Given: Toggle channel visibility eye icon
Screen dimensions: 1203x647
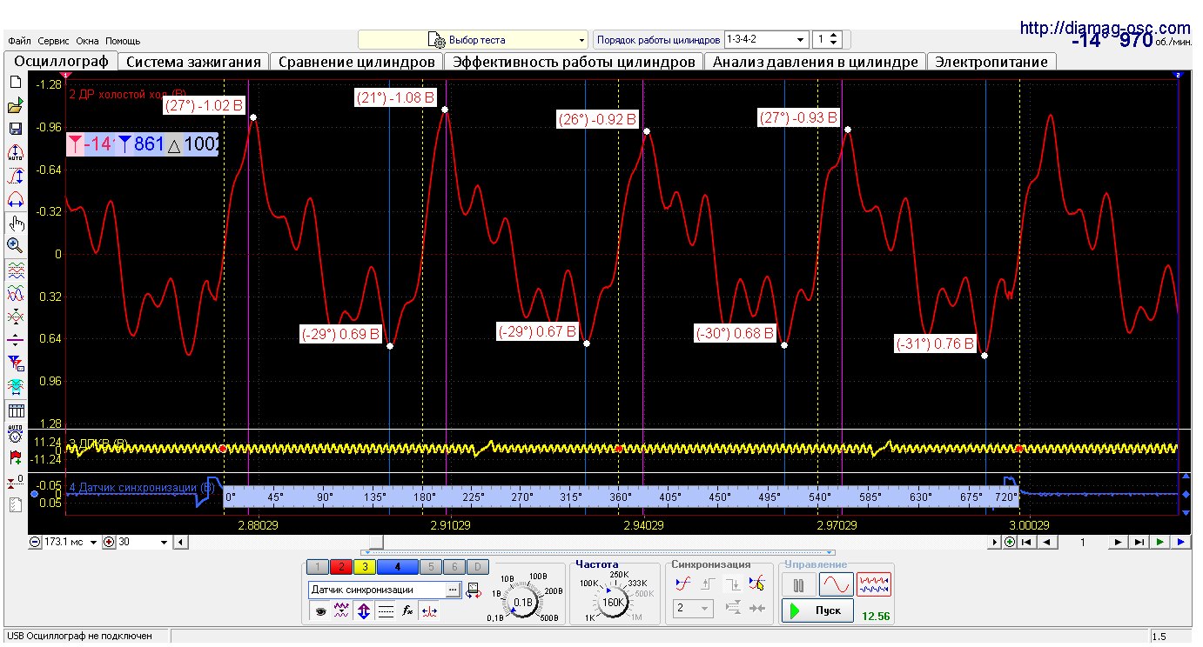Looking at the screenshot, I should click(x=320, y=611).
